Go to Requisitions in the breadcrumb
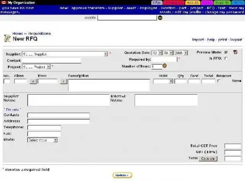 (x=39, y=34)
